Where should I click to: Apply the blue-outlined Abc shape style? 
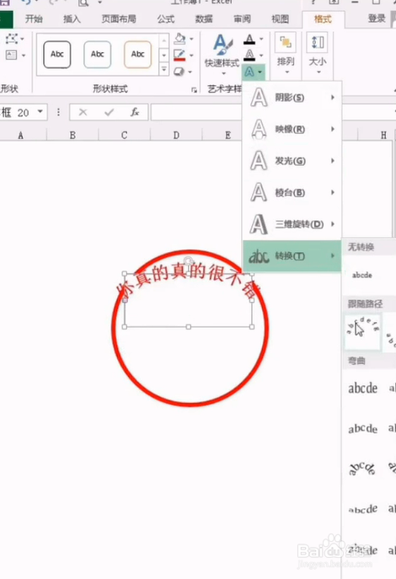click(98, 54)
